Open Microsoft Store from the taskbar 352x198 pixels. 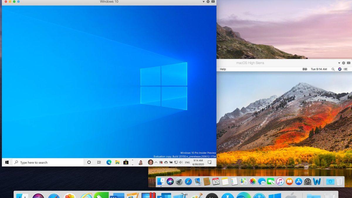tap(126, 162)
